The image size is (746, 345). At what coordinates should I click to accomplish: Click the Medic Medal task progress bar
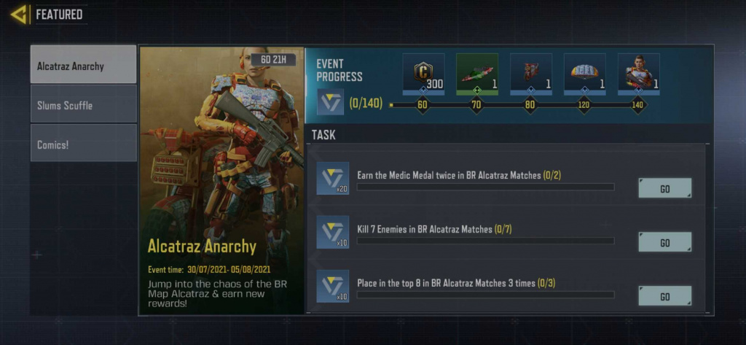point(485,187)
